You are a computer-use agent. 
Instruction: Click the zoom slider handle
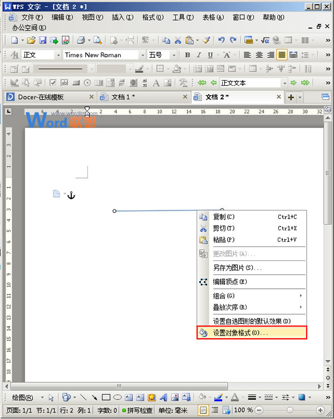289,410
